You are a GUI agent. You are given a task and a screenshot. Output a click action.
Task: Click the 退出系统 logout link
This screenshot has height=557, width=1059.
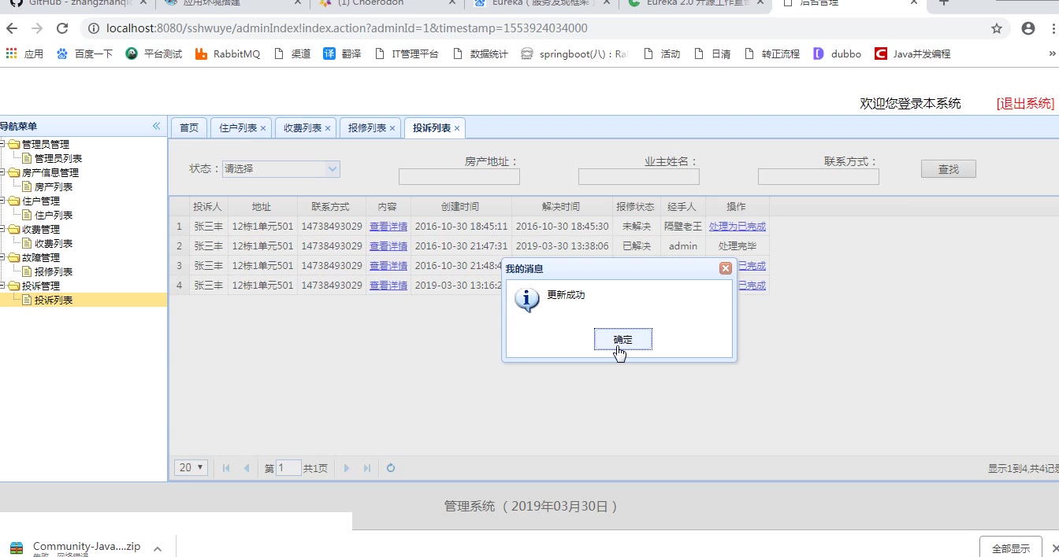click(x=1024, y=103)
